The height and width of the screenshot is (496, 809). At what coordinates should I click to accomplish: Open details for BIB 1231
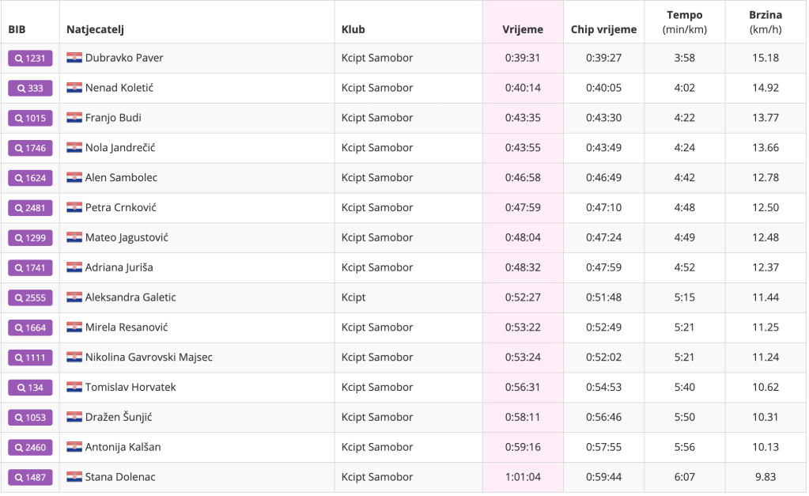(30, 58)
